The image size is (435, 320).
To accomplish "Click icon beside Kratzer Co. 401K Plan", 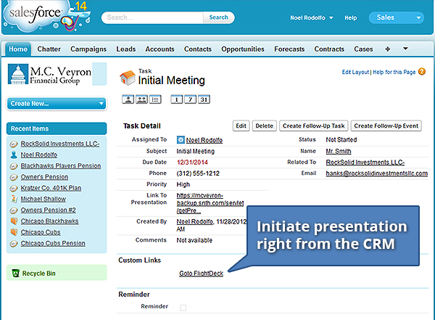I will point(14,188).
